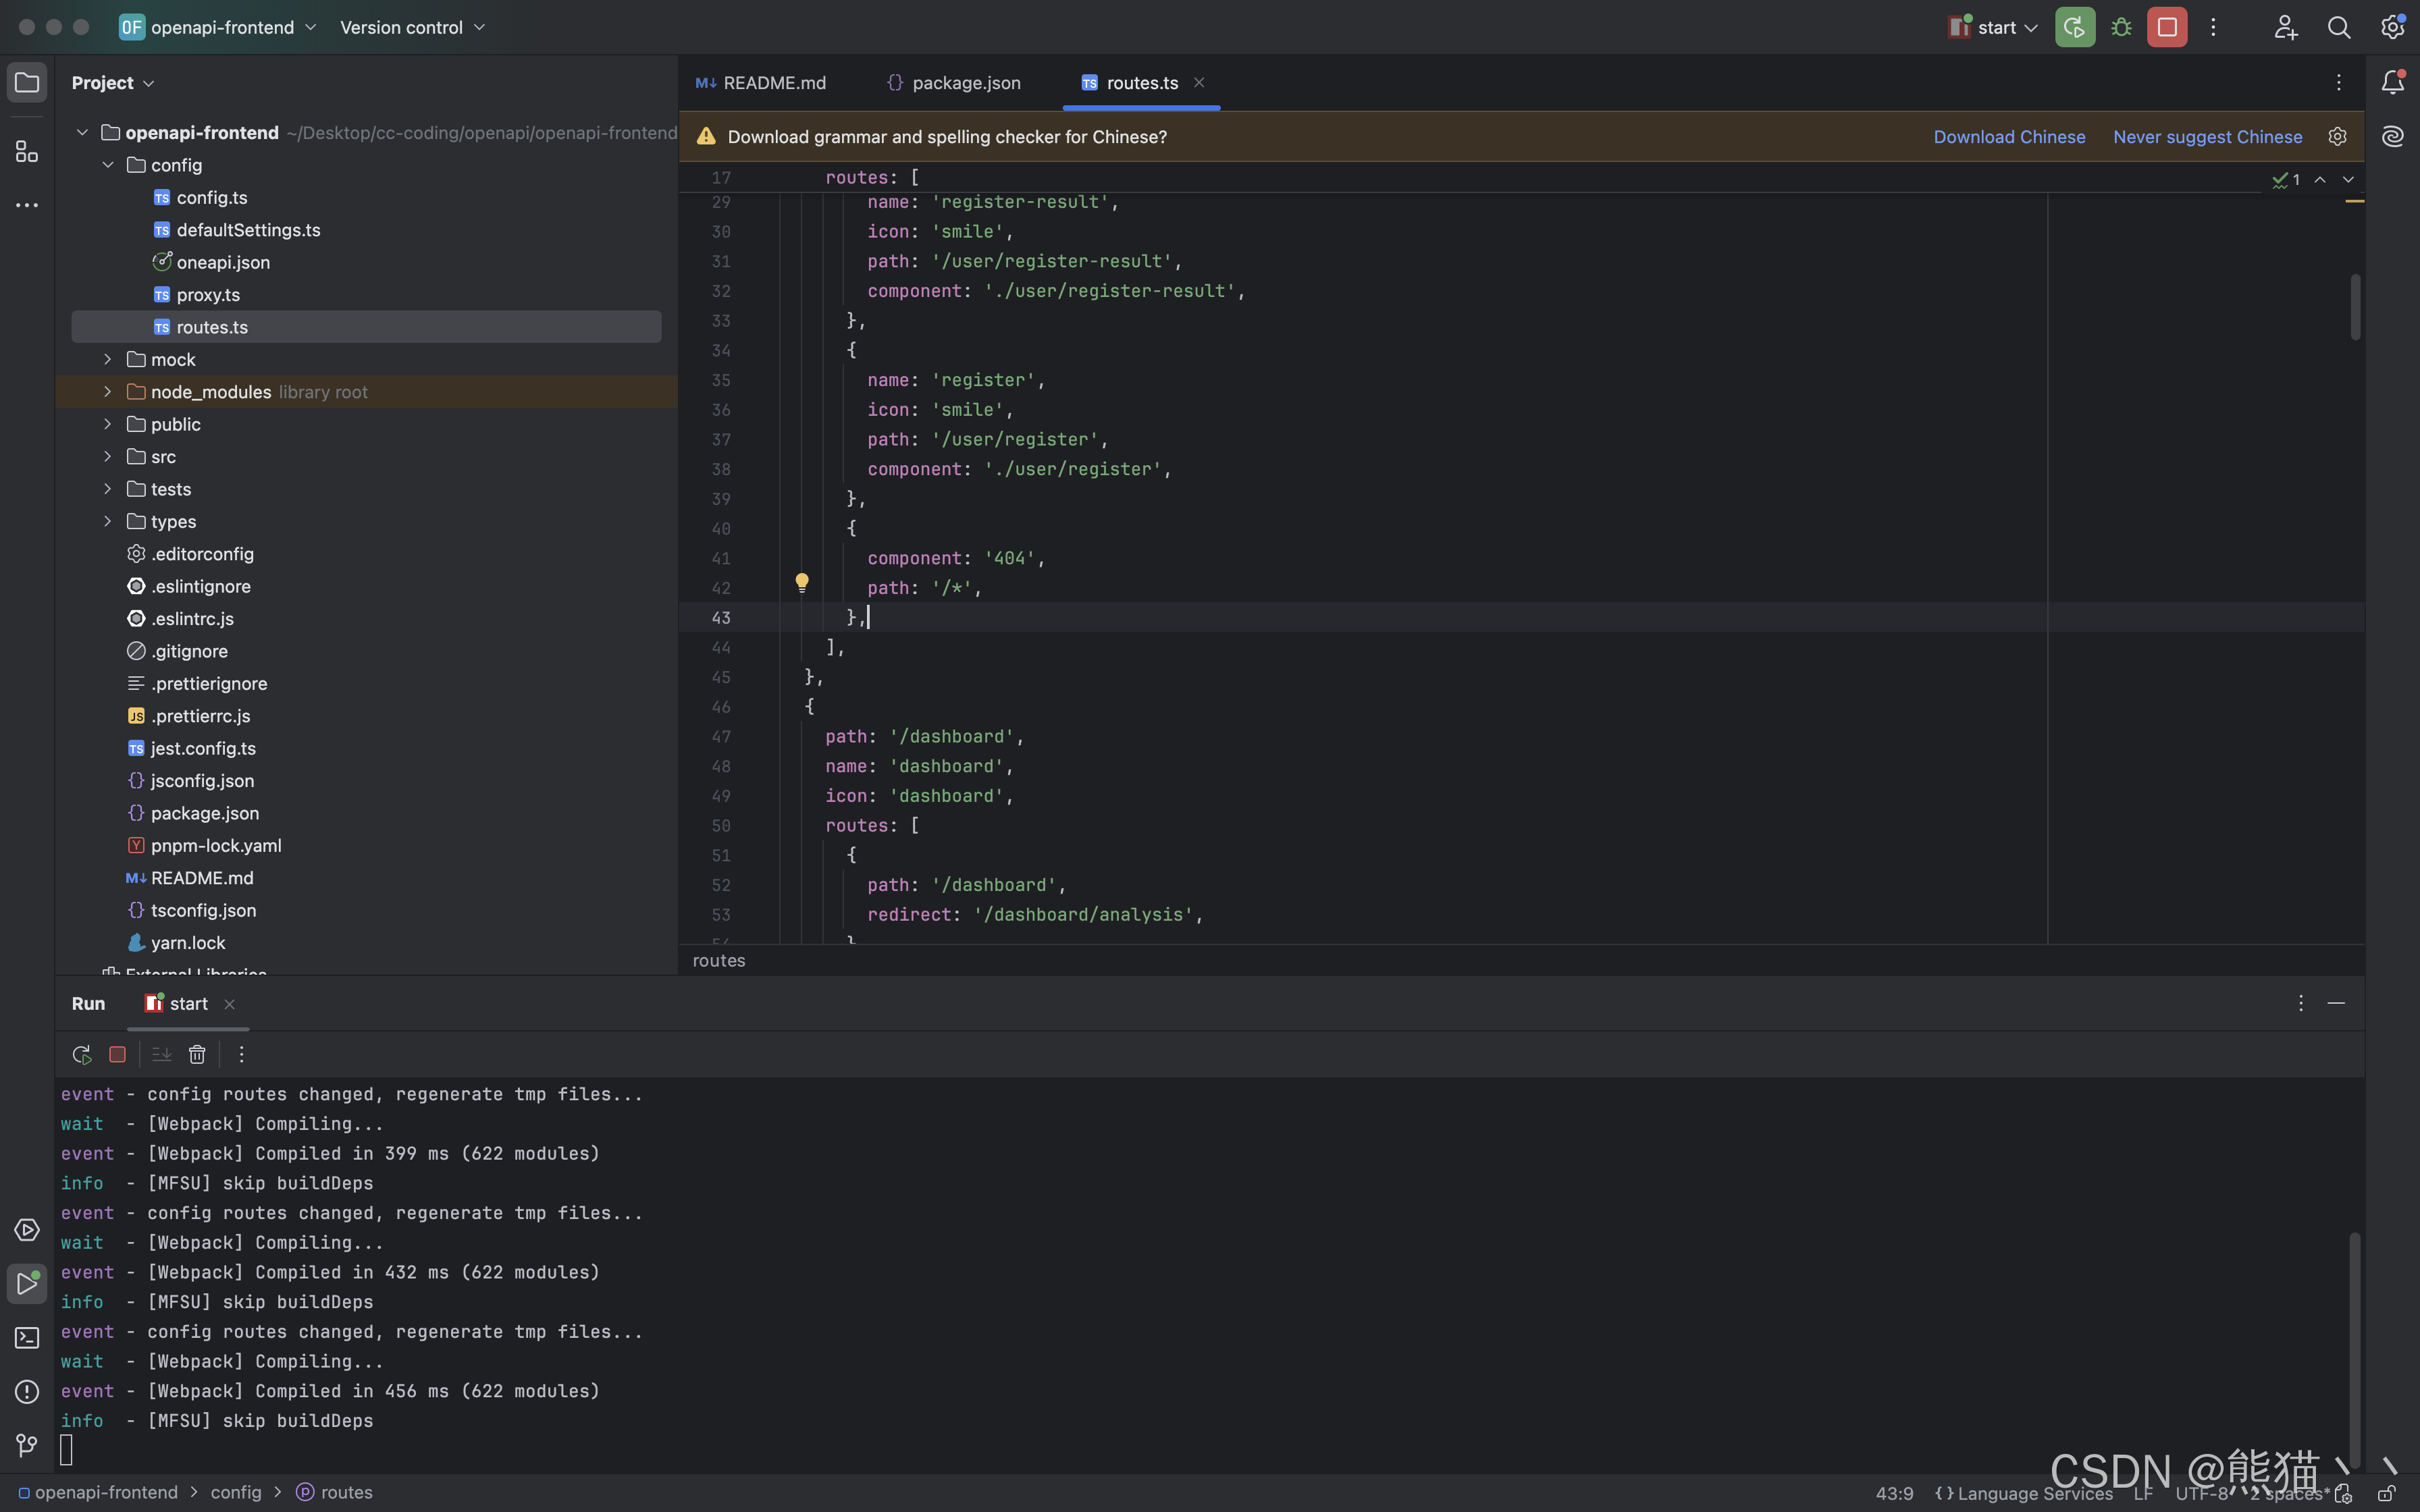2420x1512 pixels.
Task: Click the 43:9 caret position in the status bar
Action: (1895, 1493)
